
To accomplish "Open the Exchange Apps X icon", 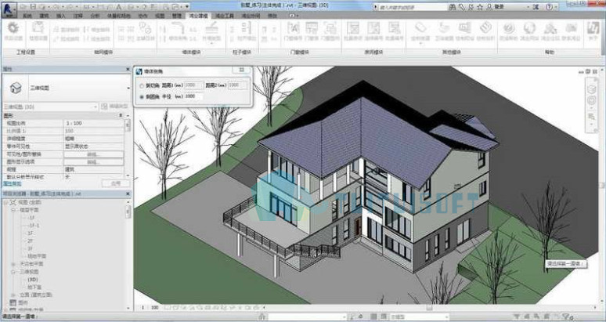I will (536, 7).
